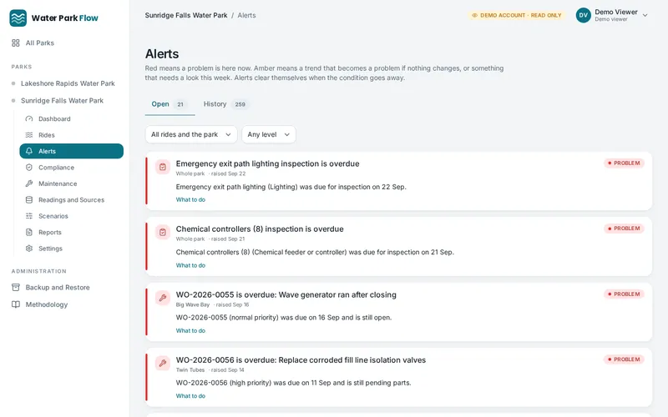Click PROBLEM badge on WO-2026-0055 alert
The image size is (668, 417).
624,294
